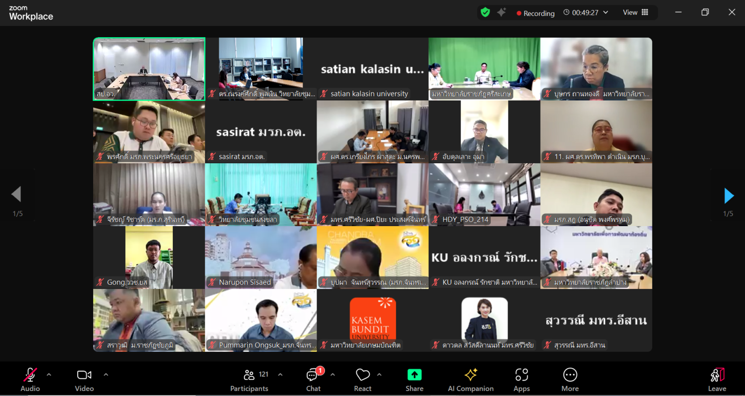Open the View layout menu

pos(636,13)
